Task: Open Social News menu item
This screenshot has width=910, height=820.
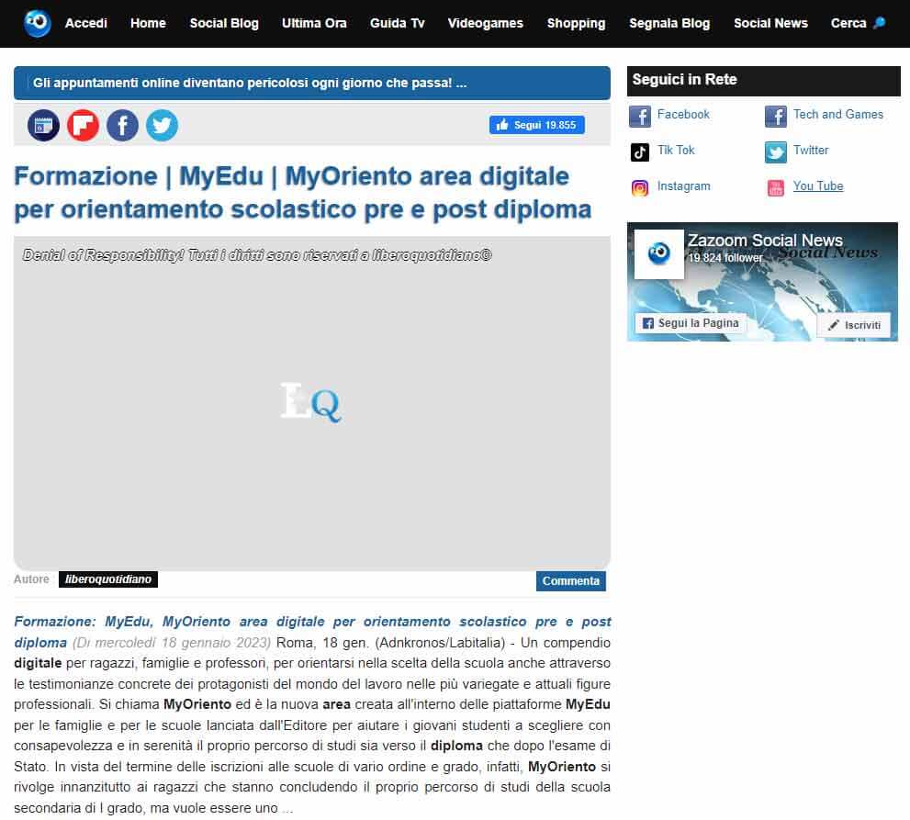Action: [770, 23]
